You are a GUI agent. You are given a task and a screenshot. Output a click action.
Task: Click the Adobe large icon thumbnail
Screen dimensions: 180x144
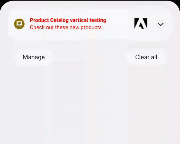(141, 23)
